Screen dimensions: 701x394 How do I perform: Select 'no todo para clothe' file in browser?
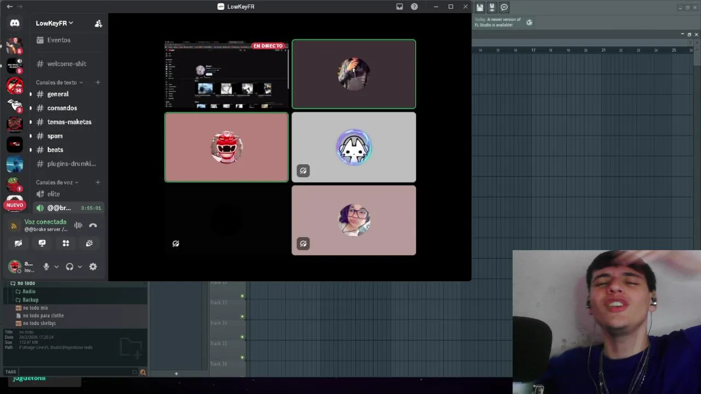(43, 316)
